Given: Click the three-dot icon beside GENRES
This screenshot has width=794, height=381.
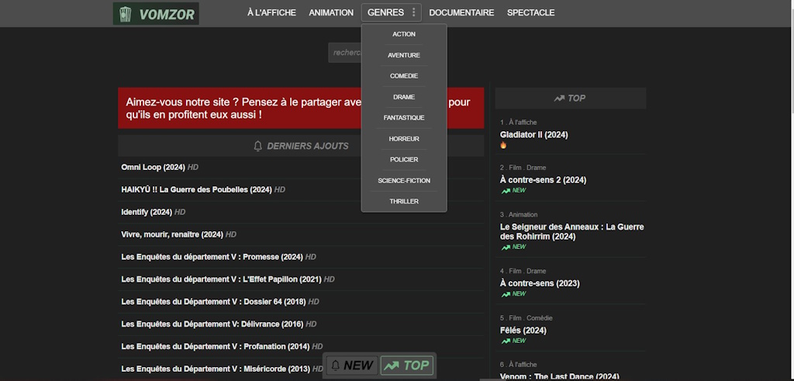Looking at the screenshot, I should [x=414, y=12].
